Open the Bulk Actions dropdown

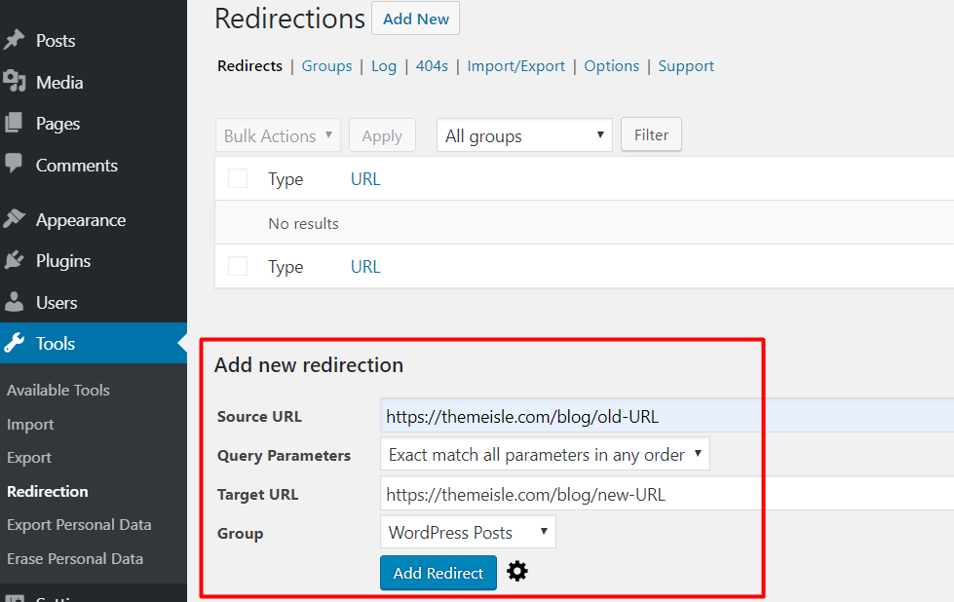point(278,134)
